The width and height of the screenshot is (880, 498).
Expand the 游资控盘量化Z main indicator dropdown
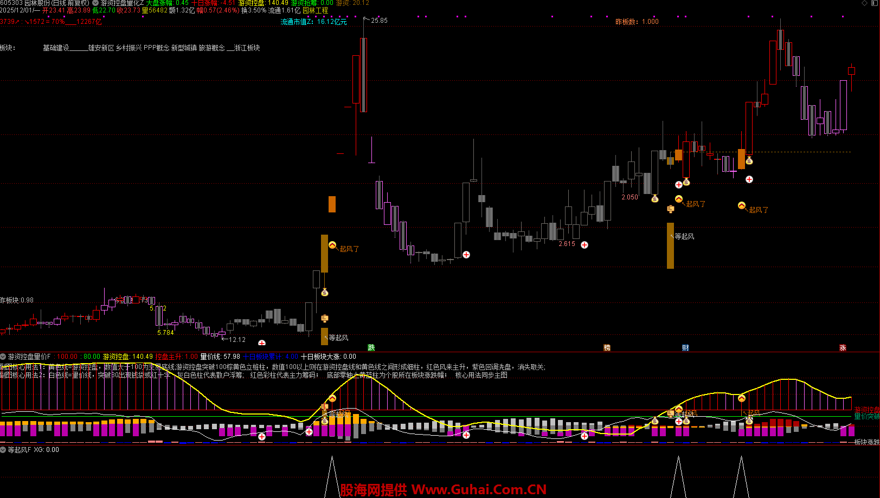[95, 3]
